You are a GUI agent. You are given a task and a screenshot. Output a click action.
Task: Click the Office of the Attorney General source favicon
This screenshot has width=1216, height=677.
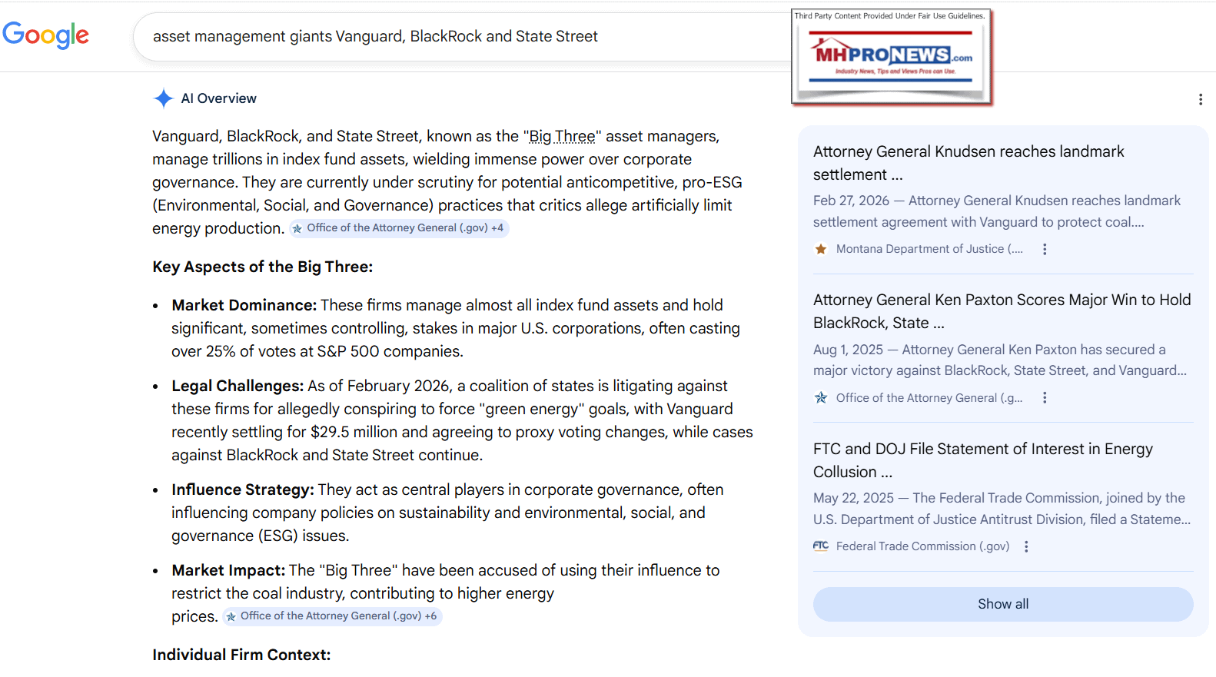(821, 398)
